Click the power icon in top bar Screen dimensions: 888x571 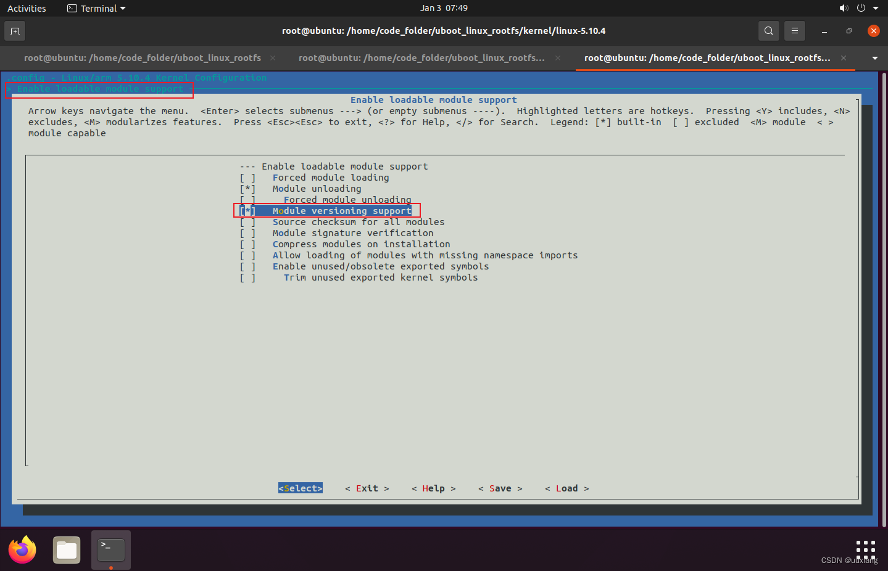click(861, 8)
